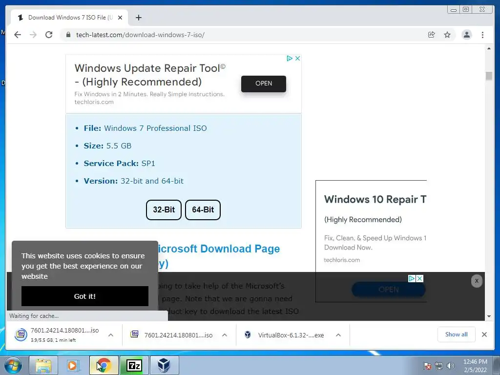The width and height of the screenshot is (500, 375).
Task: Share this page via share icon
Action: click(x=432, y=35)
